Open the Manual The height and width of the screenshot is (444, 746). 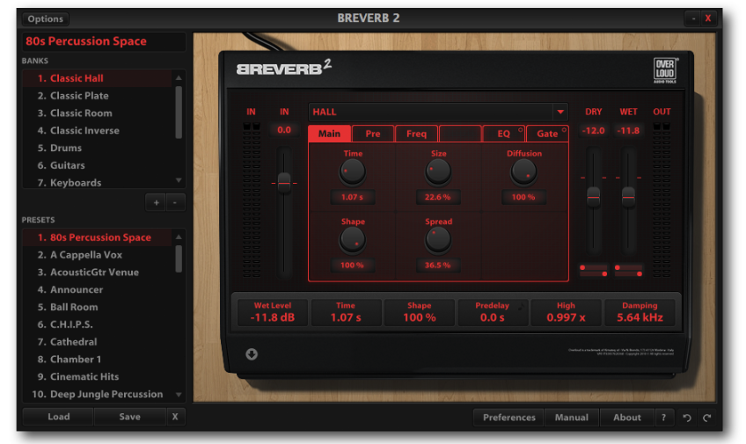tap(572, 418)
